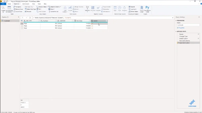Open the Extract dropdown

pyautogui.click(x=76, y=9)
